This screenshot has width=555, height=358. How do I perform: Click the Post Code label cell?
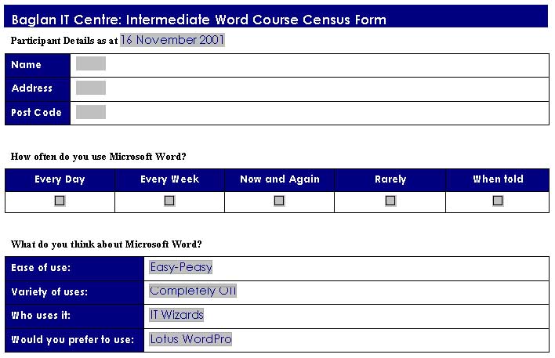click(x=38, y=114)
